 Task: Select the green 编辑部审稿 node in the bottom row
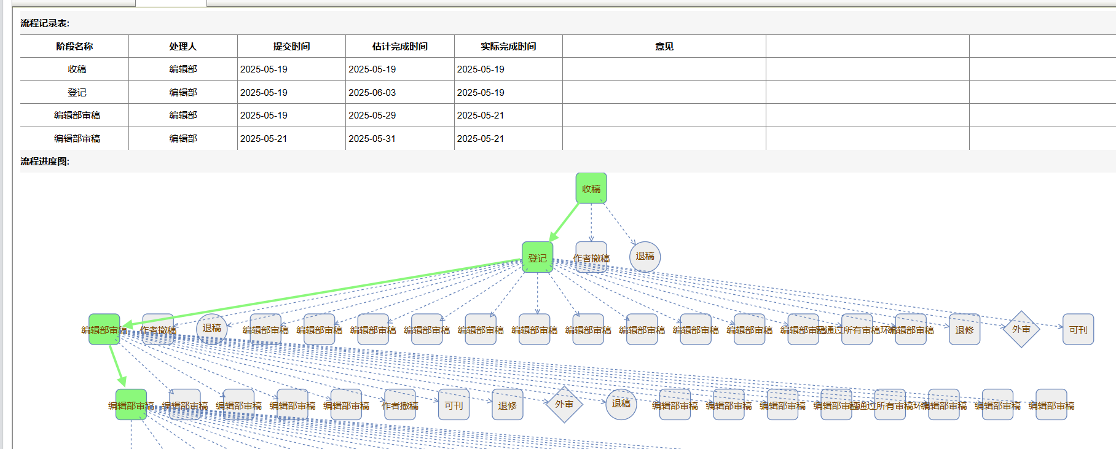point(131,405)
